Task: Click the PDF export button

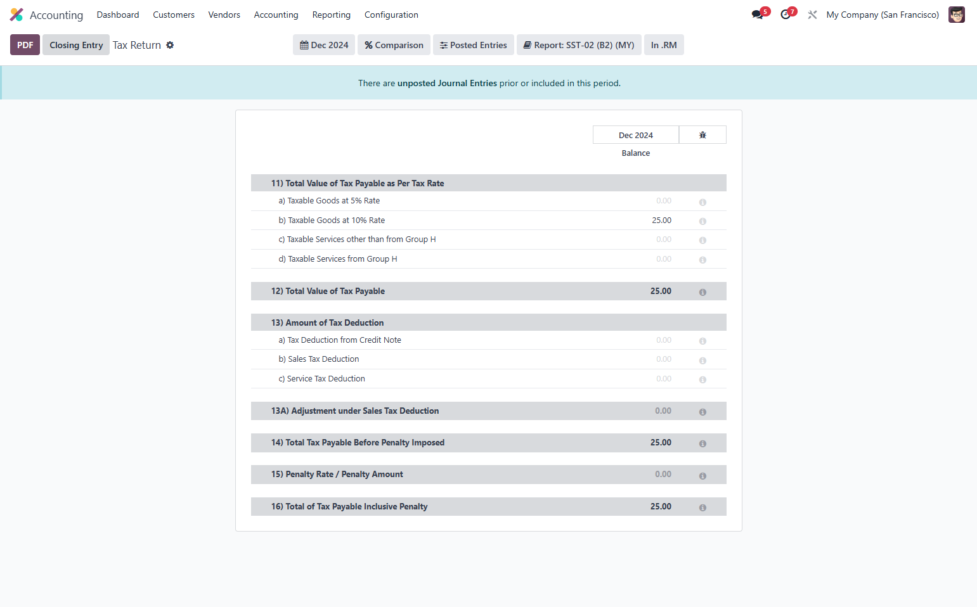Action: (25, 45)
